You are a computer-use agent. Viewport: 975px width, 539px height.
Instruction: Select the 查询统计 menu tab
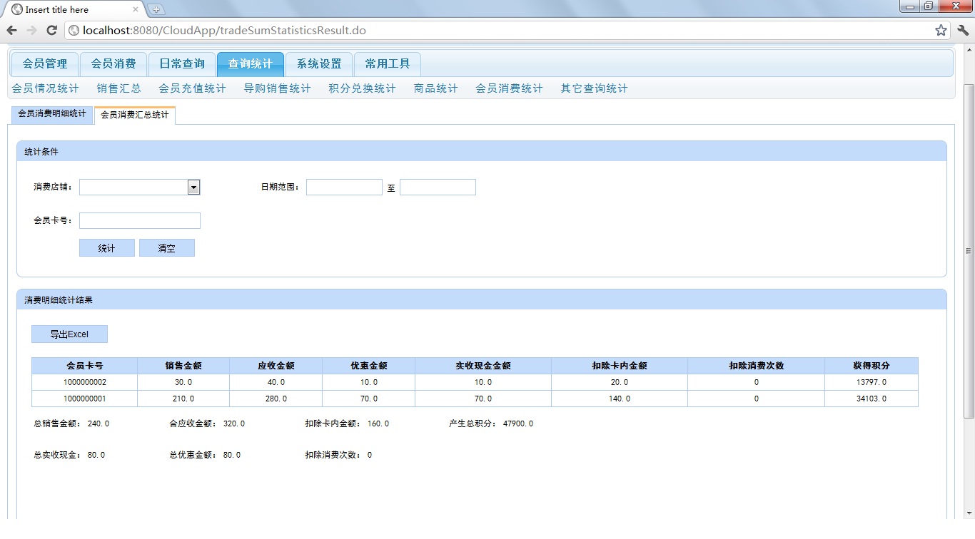pyautogui.click(x=251, y=64)
